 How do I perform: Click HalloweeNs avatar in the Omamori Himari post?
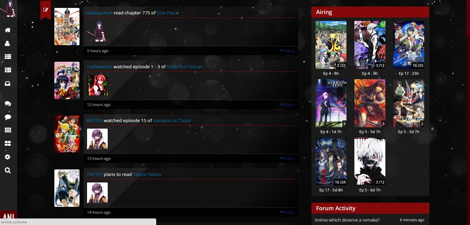(97, 85)
